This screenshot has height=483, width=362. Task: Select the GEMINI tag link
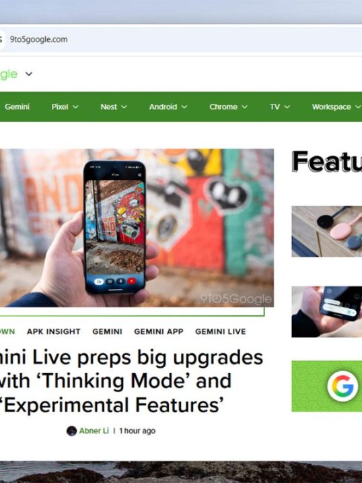coord(108,331)
